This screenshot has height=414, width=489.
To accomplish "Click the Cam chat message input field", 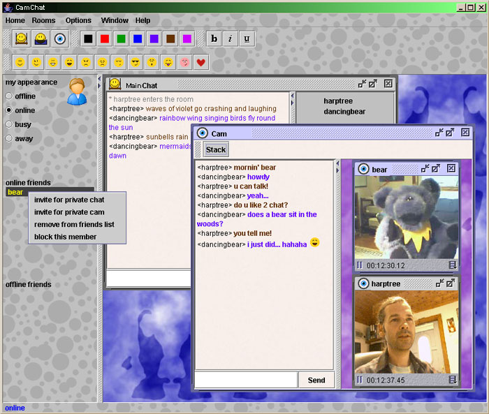I will [246, 380].
